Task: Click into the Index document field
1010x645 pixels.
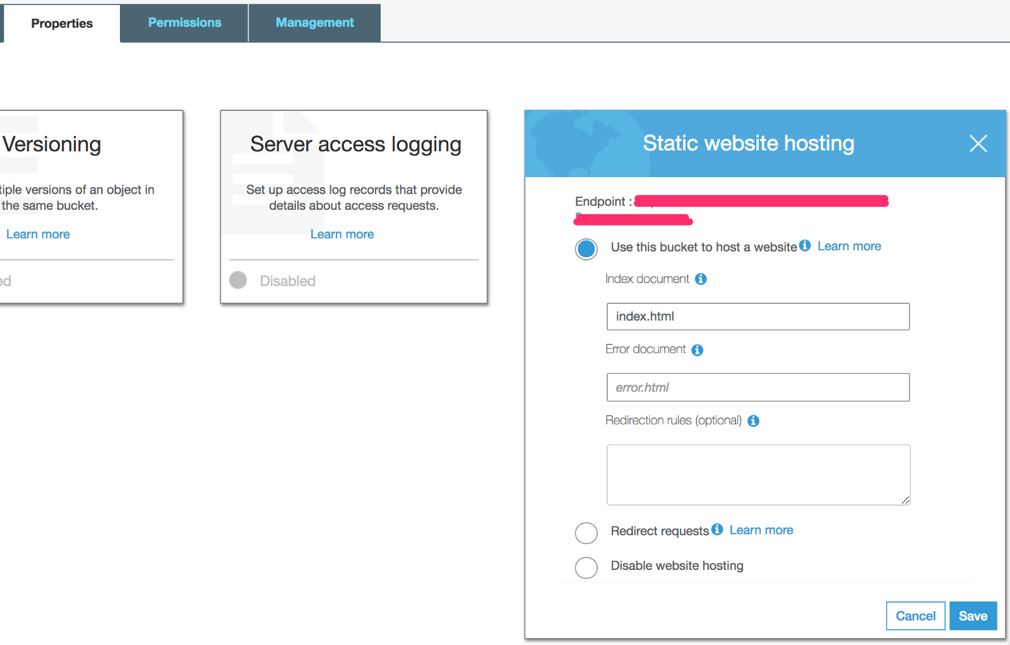Action: click(757, 317)
